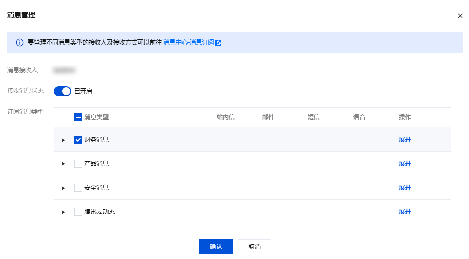Click 展开 for 产品消息
This screenshot has height=259, width=469.
[x=405, y=164]
